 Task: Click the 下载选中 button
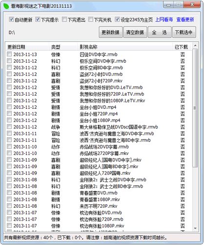click(184, 32)
